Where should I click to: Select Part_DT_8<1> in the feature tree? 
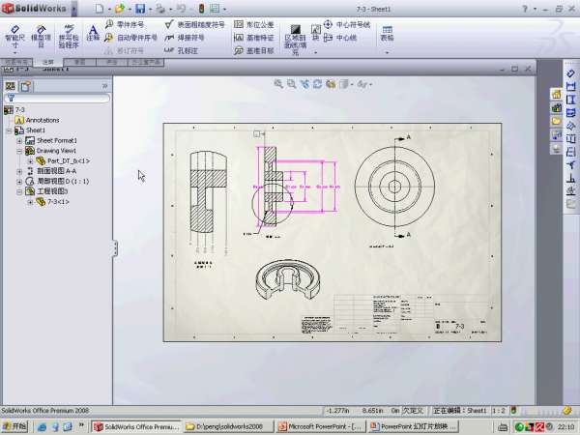[x=68, y=160]
